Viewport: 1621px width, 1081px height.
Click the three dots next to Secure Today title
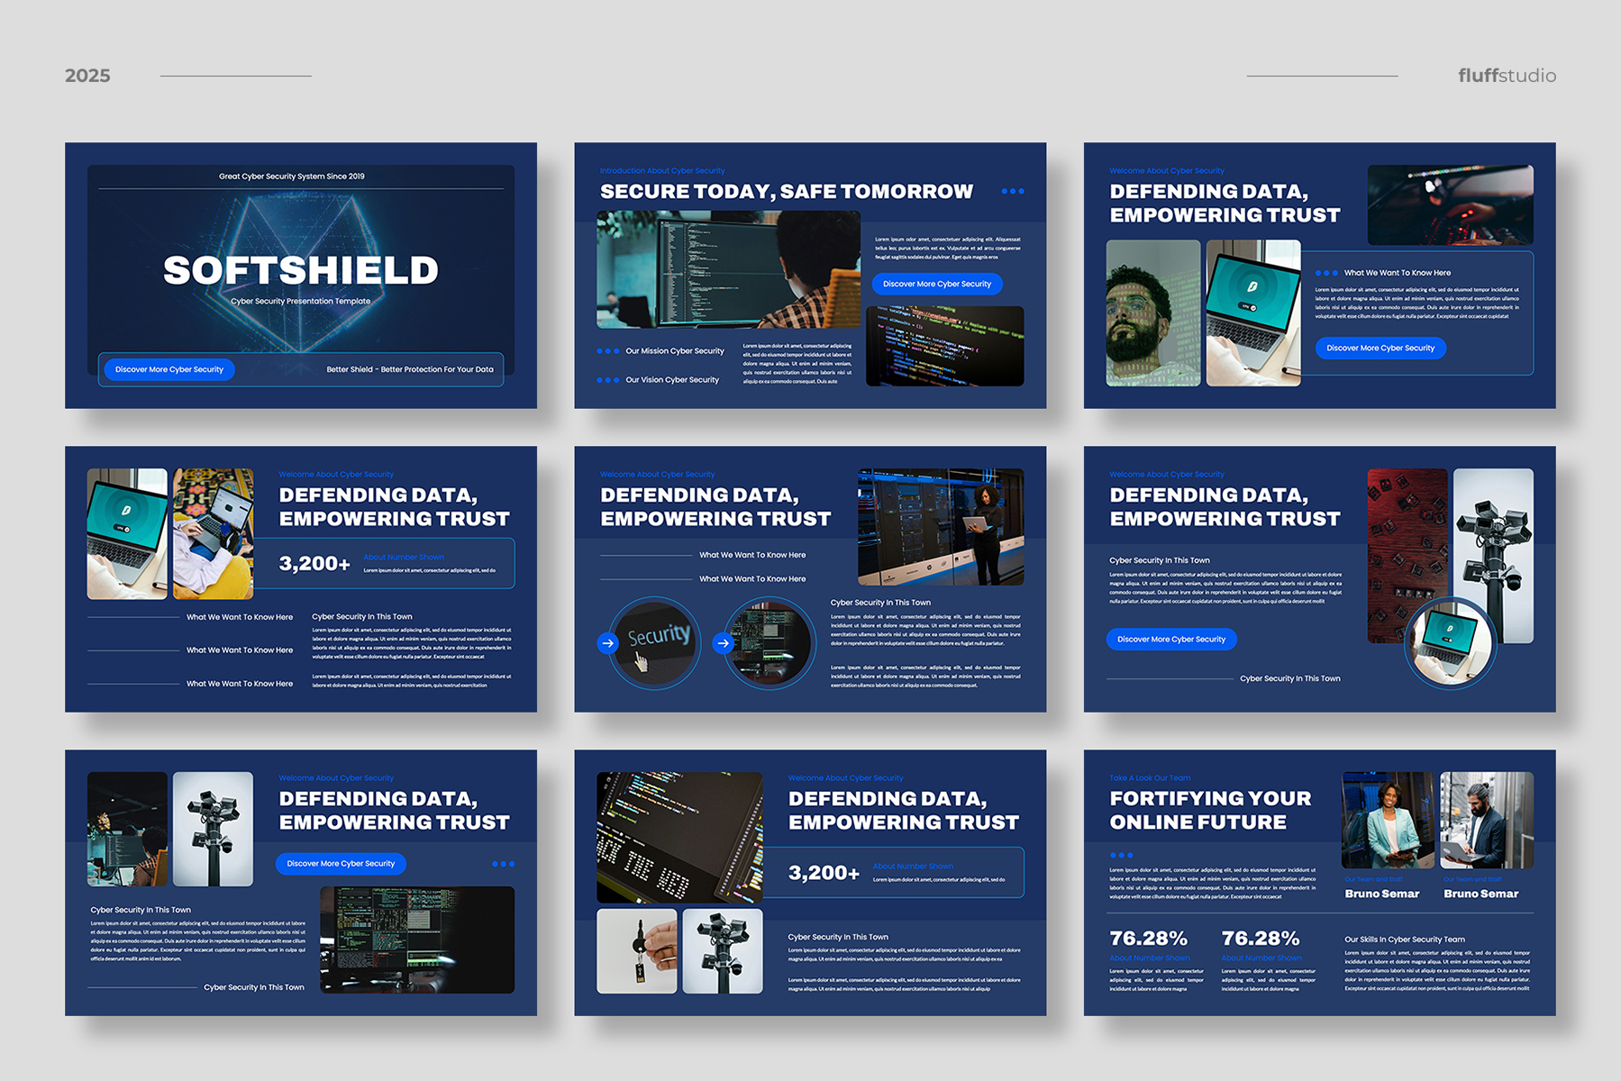[1012, 191]
